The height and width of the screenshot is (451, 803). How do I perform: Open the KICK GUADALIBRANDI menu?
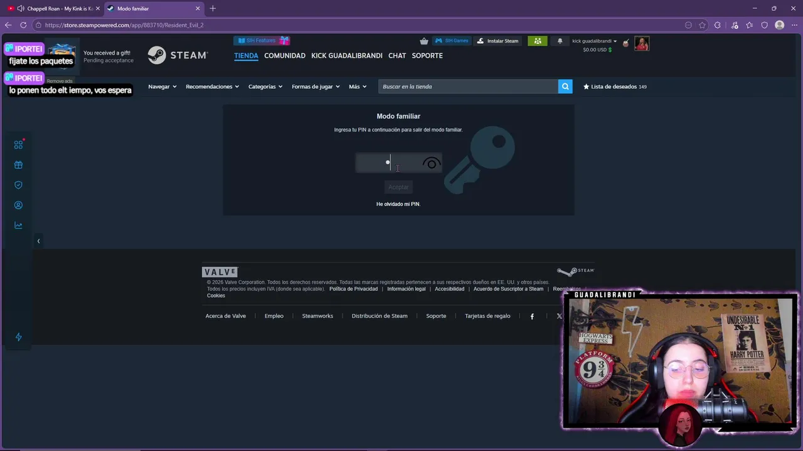pos(347,56)
